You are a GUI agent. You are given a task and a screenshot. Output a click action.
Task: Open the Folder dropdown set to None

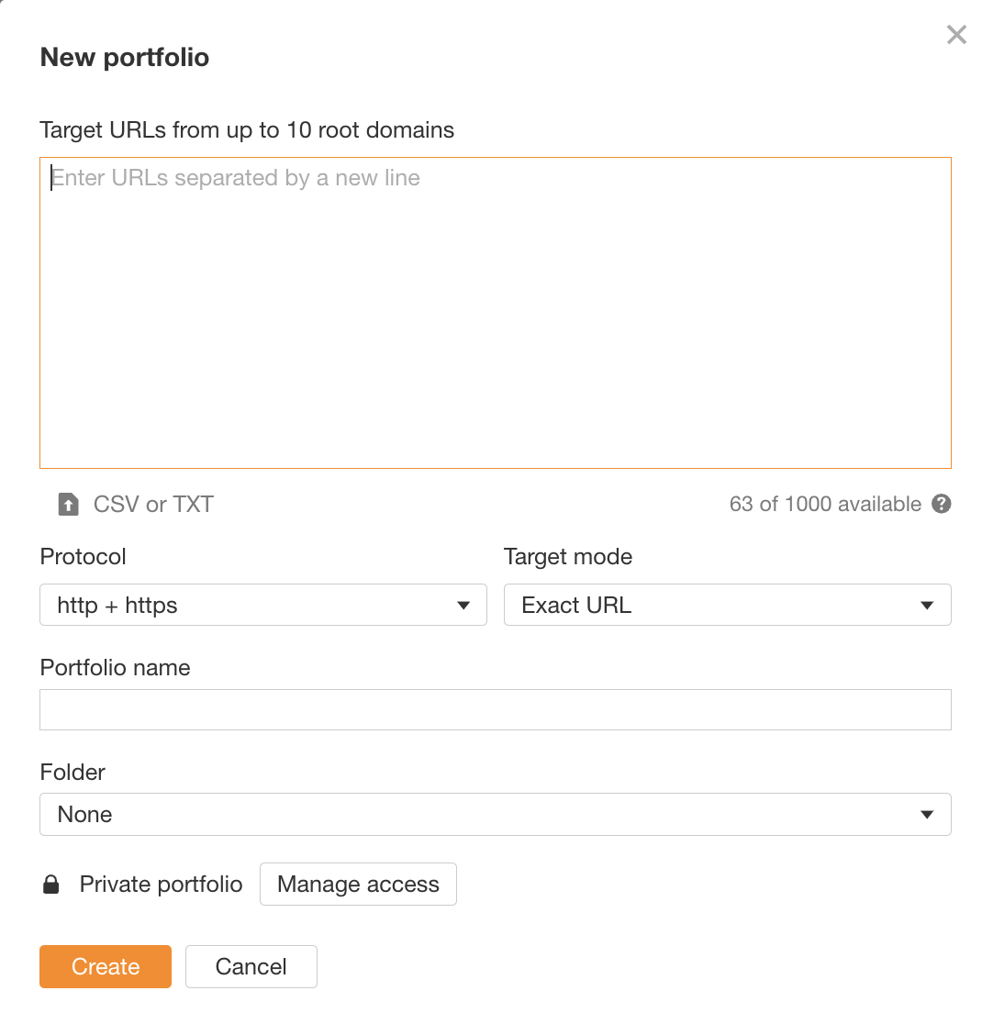496,814
